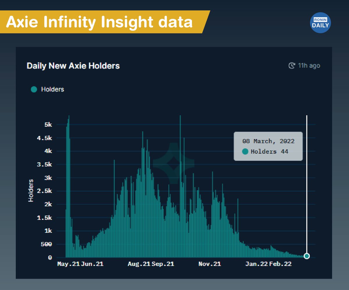349x290 pixels.
Task: Click the '08 March, 2022' tooltip date
Action: [268, 141]
